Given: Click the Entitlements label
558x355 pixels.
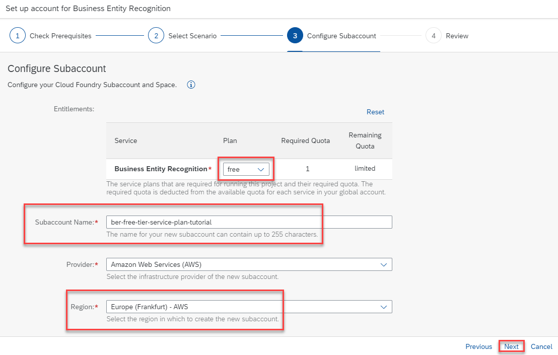Looking at the screenshot, I should point(74,109).
